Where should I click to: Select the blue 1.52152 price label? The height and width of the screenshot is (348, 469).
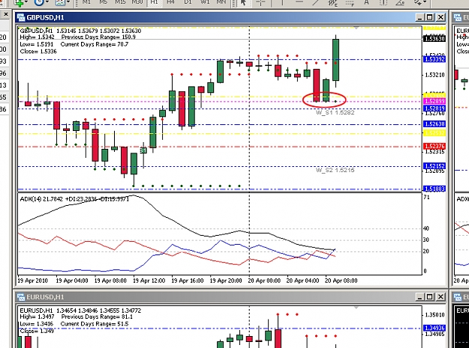[434, 166]
